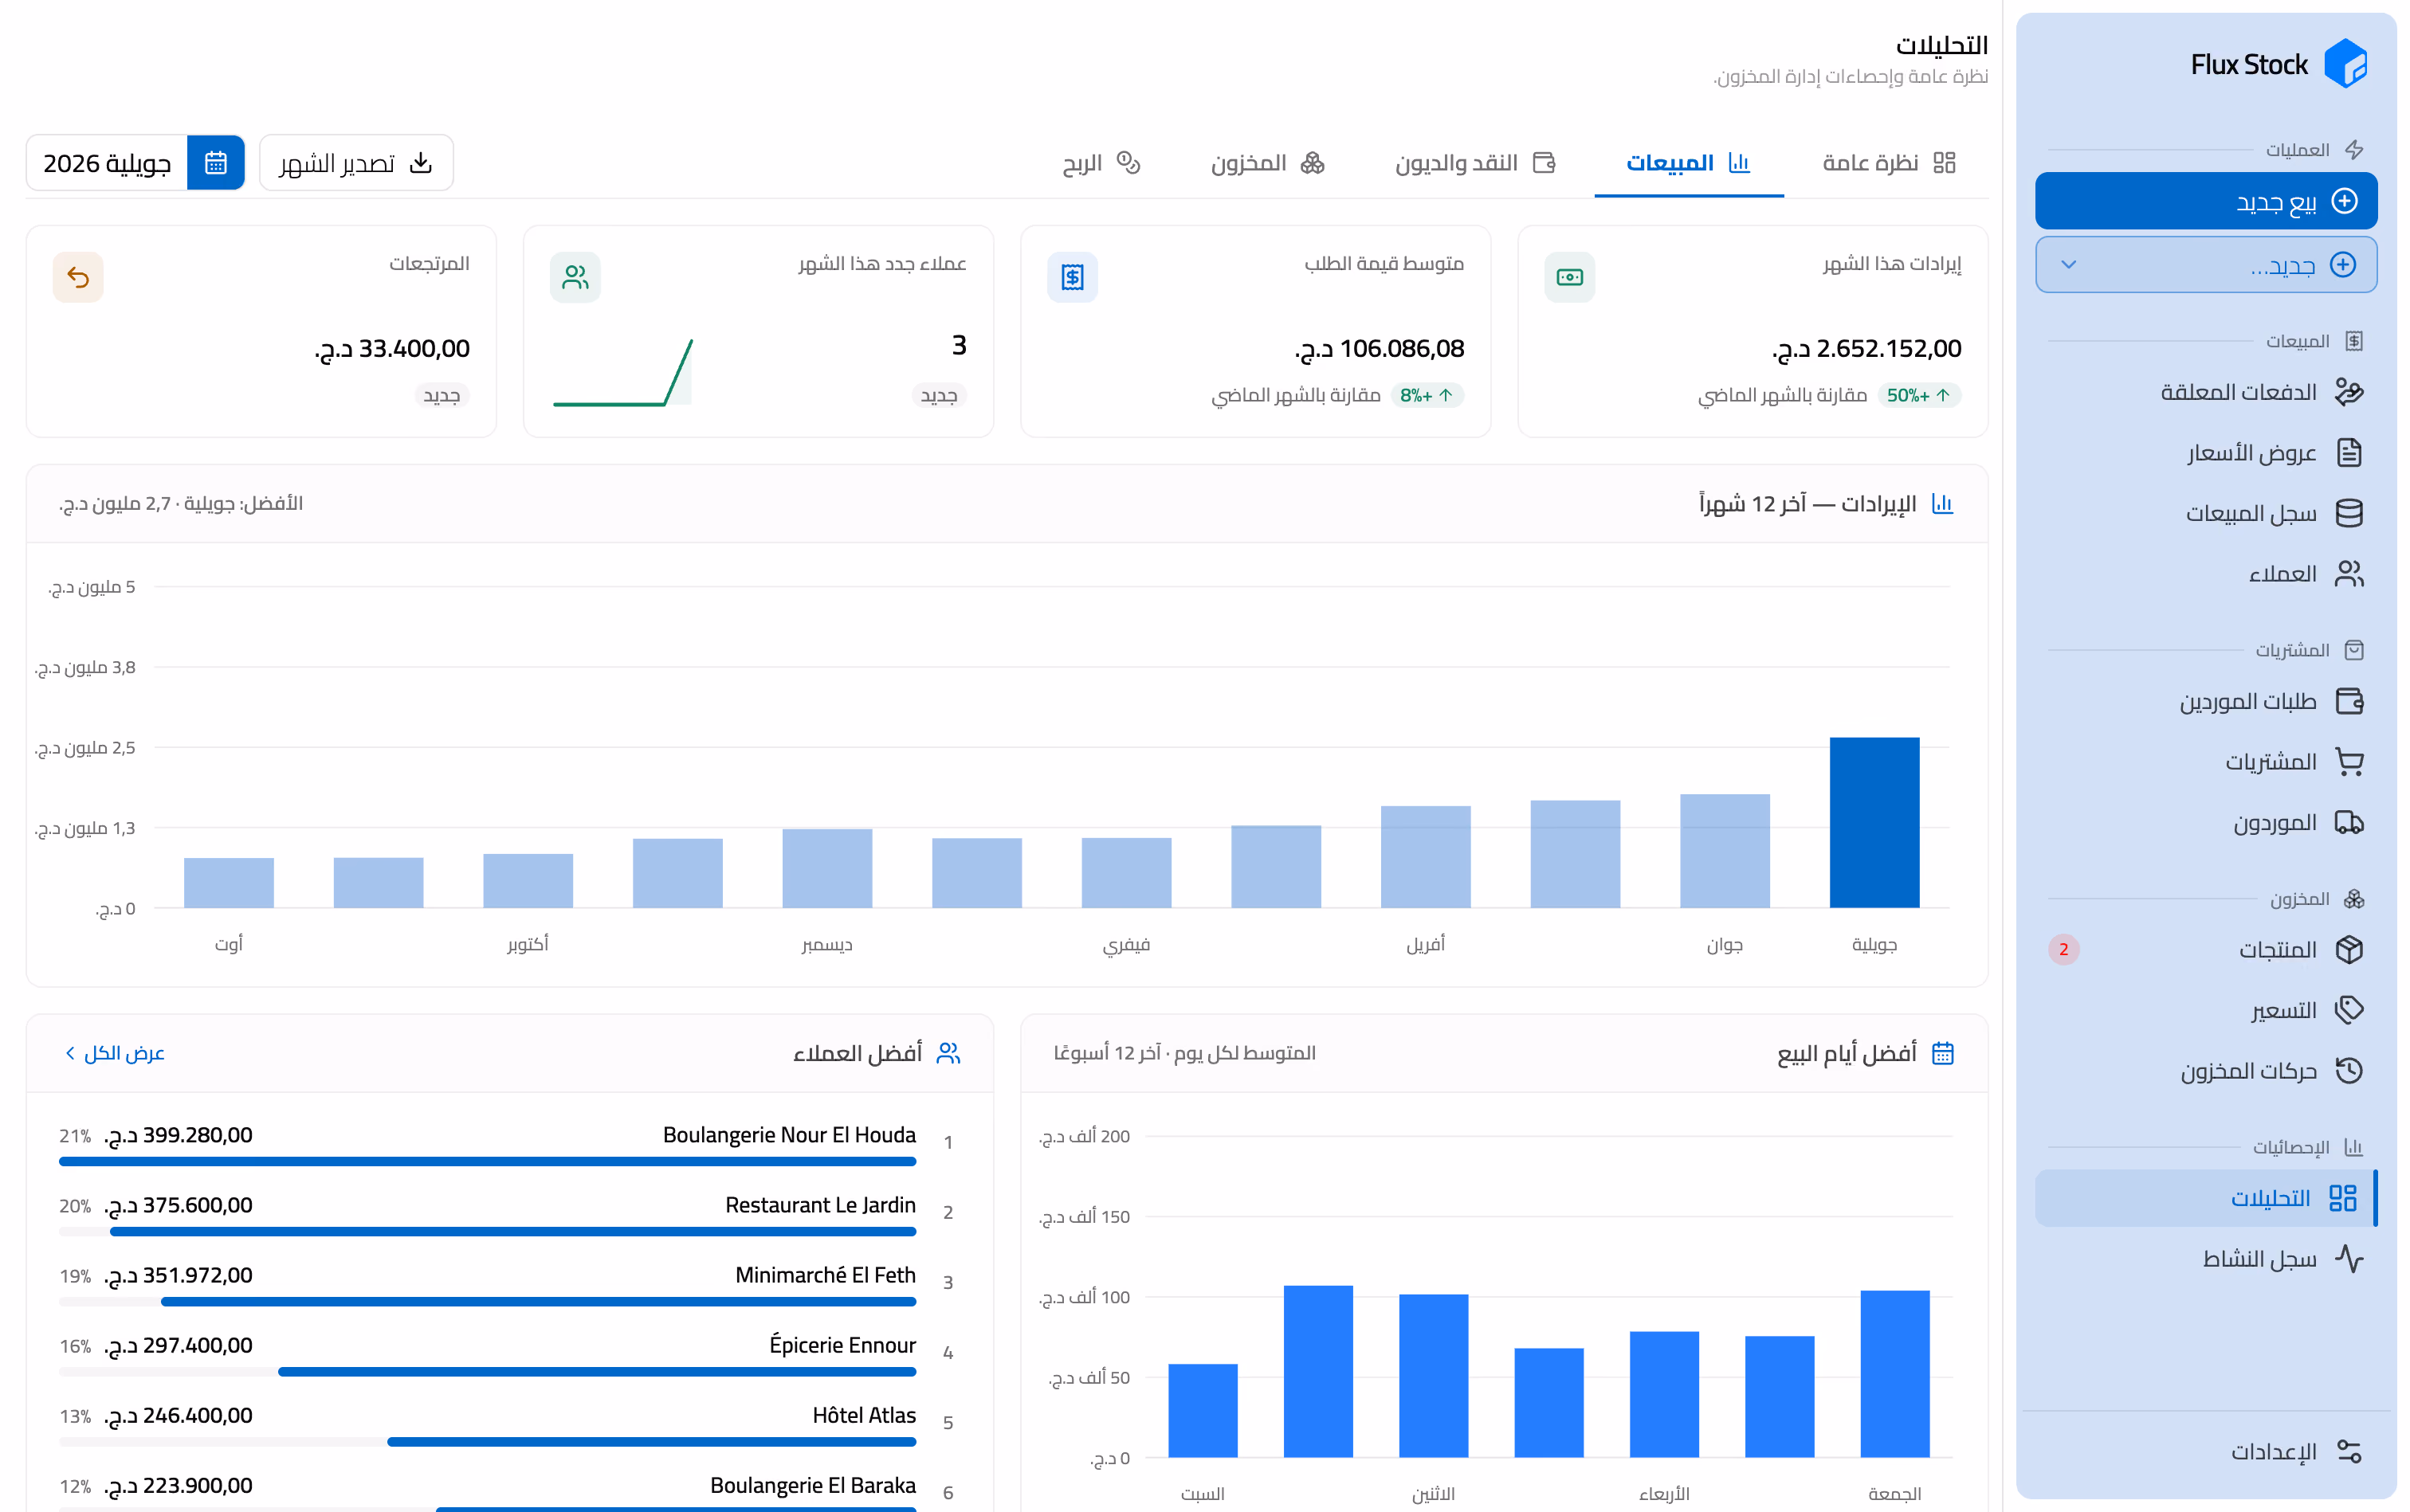The image size is (2410, 1512).
Task: Click the 399.280,00 د.ج amount
Action: click(x=178, y=1135)
